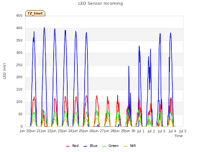Click the 0 y-axis tick value
The image size is (202, 152).
[21, 127]
